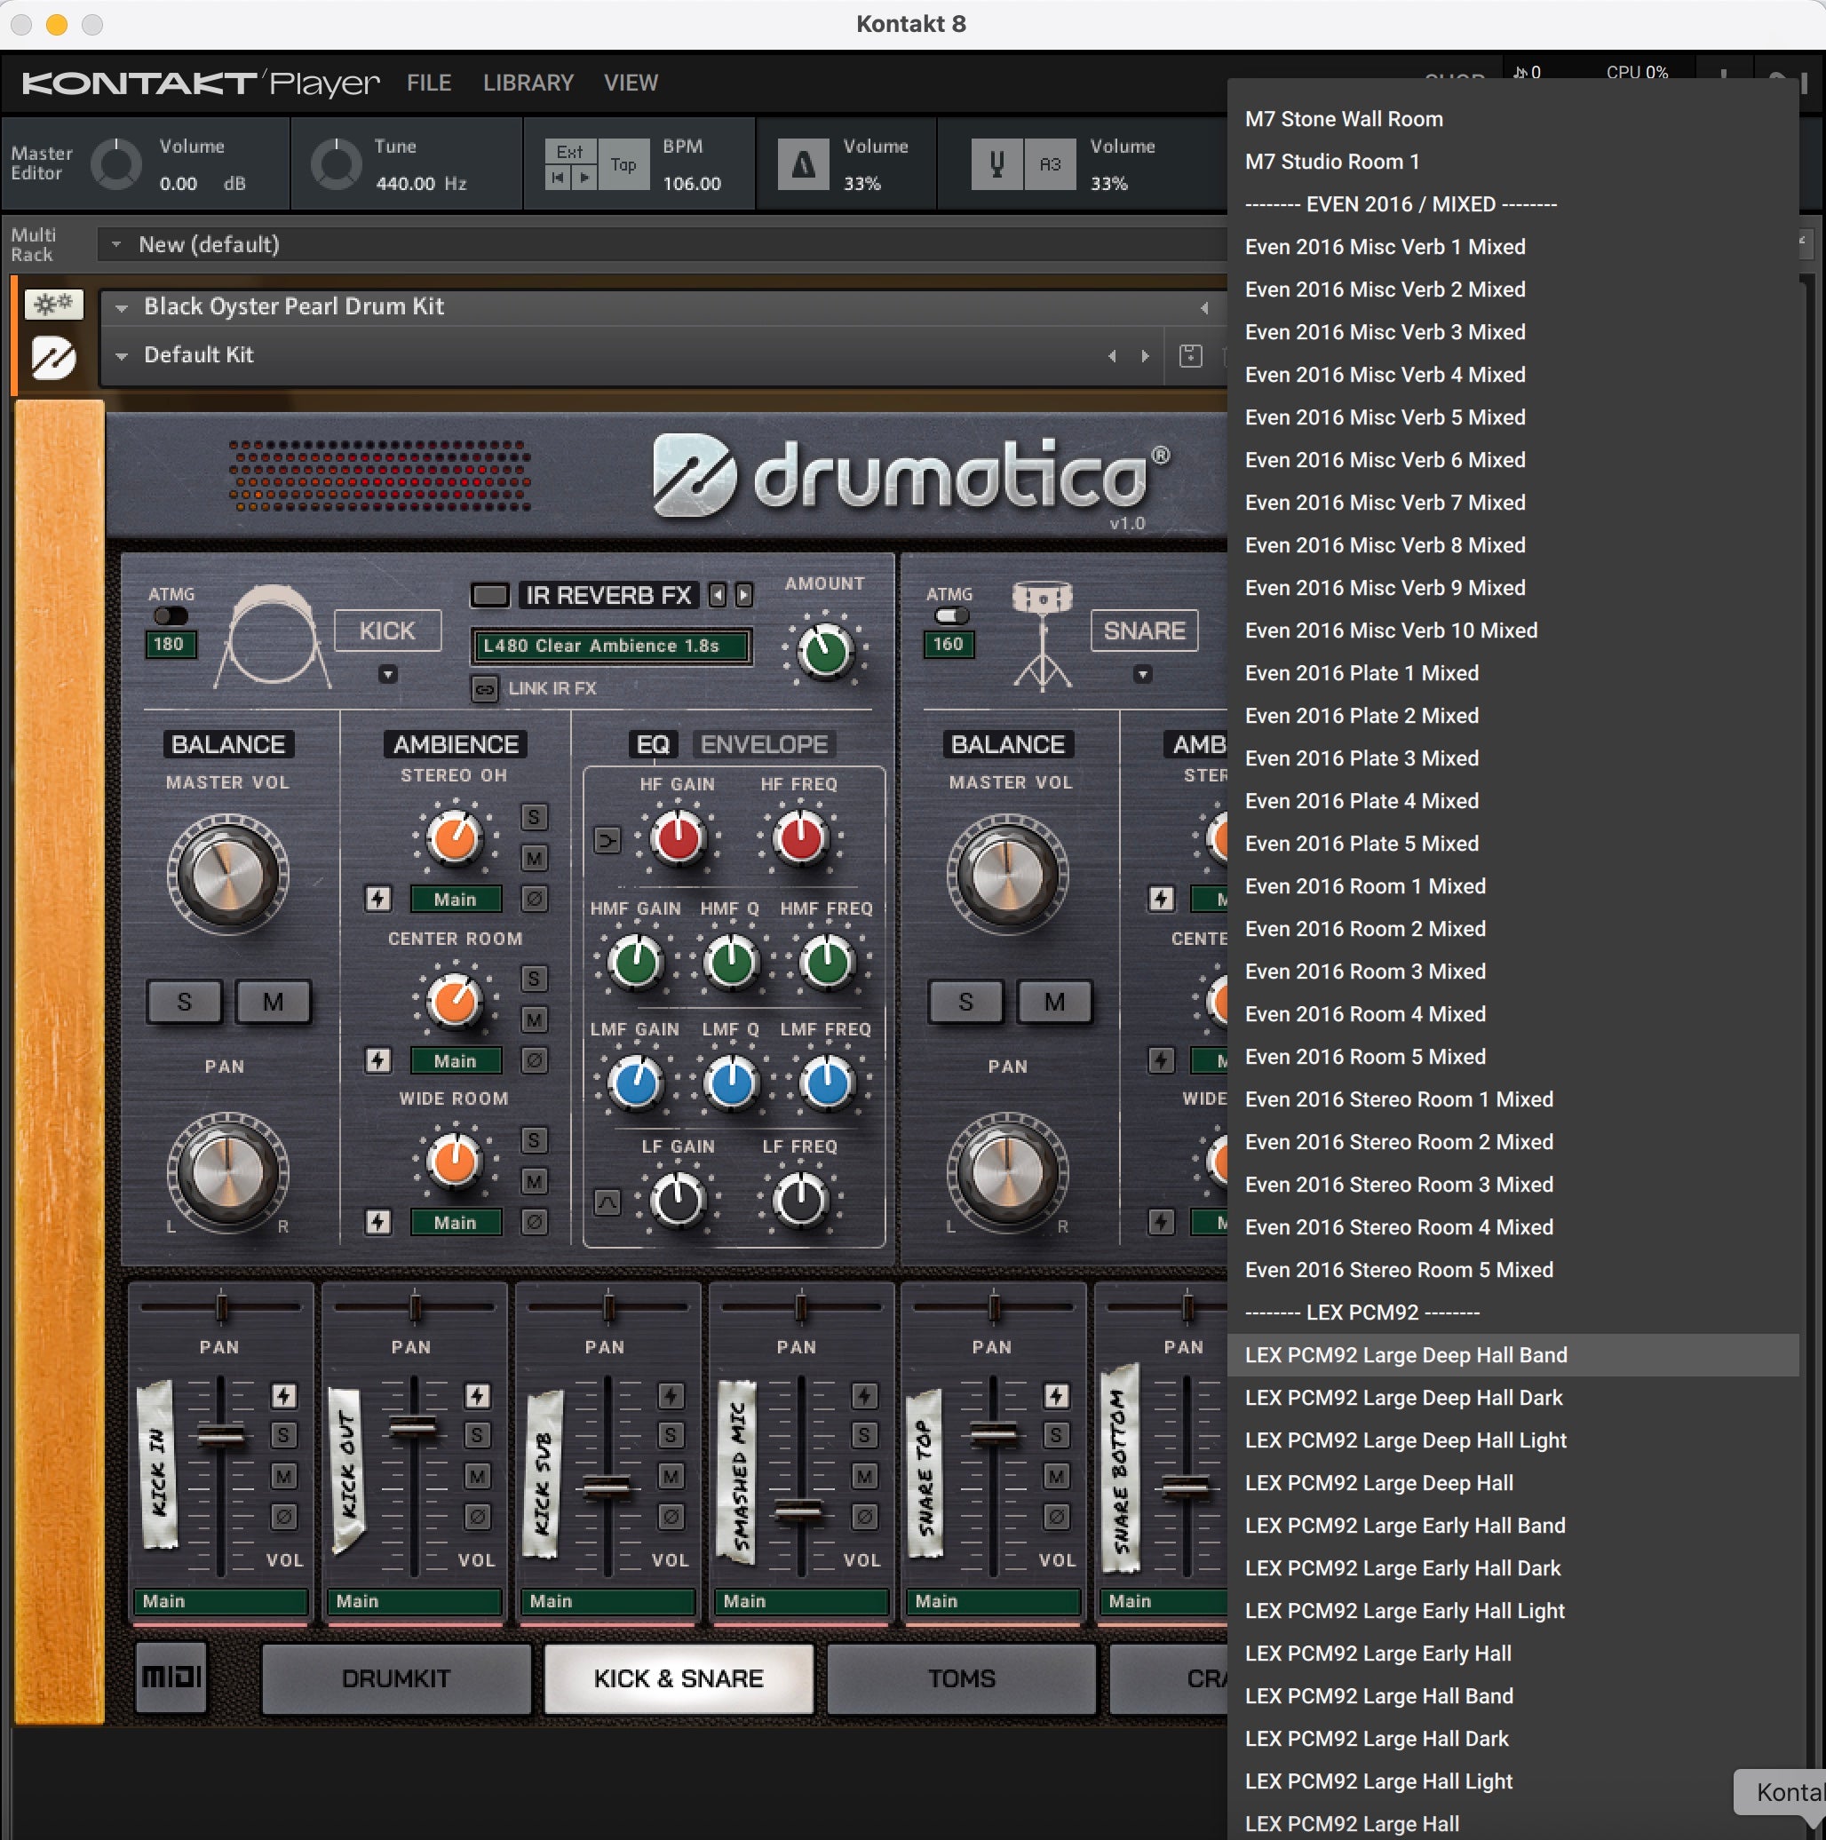Screen dimensions: 1826x1840
Task: Open Wide Room Main output selector
Action: 456,1223
